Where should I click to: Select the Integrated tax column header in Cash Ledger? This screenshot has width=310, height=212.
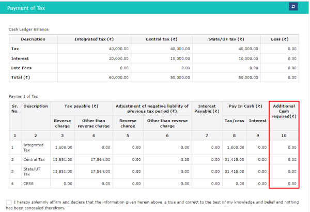click(94, 39)
